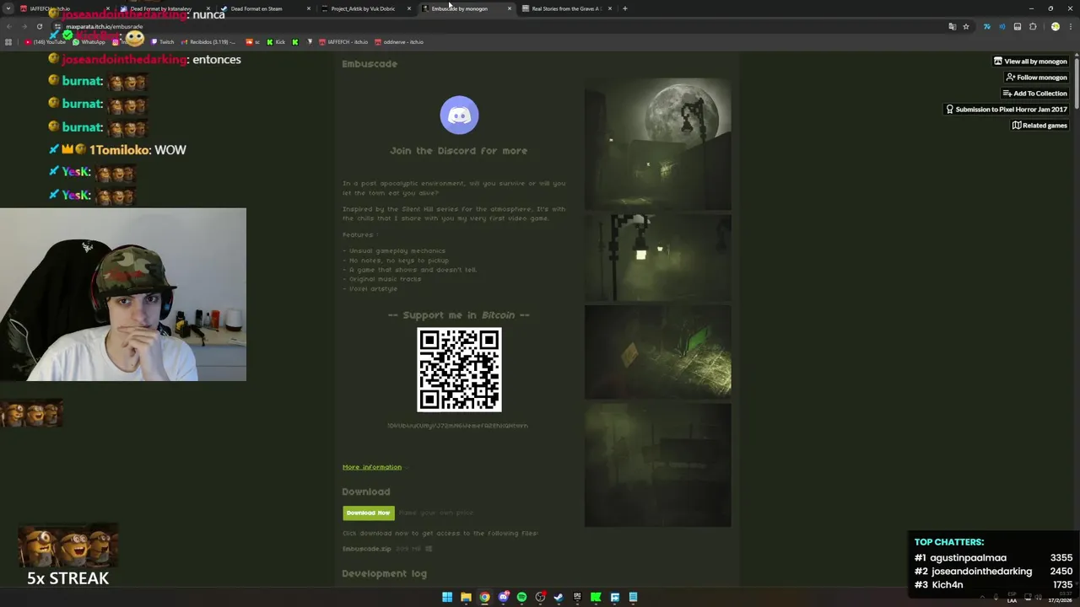The height and width of the screenshot is (607, 1080).
Task: Bookmark this page with star icon
Action: (x=966, y=26)
